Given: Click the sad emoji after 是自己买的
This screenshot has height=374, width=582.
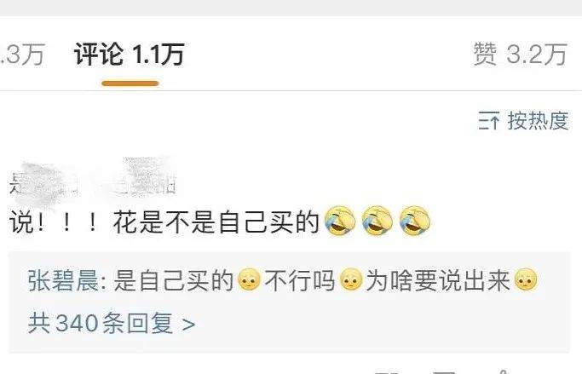Looking at the screenshot, I should (x=249, y=280).
